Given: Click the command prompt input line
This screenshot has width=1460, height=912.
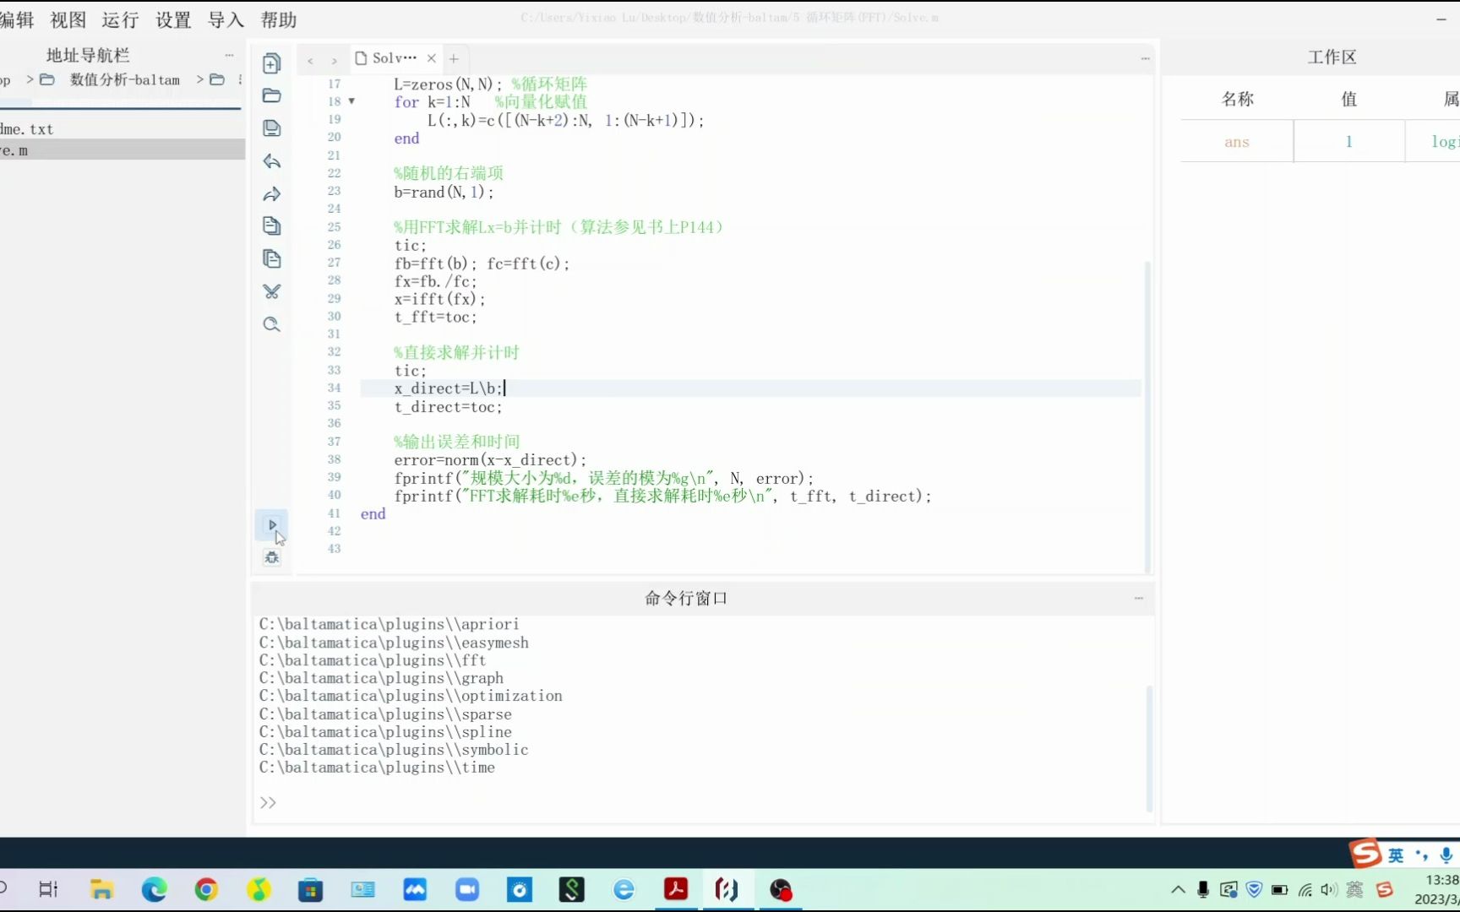Looking at the screenshot, I should point(701,802).
